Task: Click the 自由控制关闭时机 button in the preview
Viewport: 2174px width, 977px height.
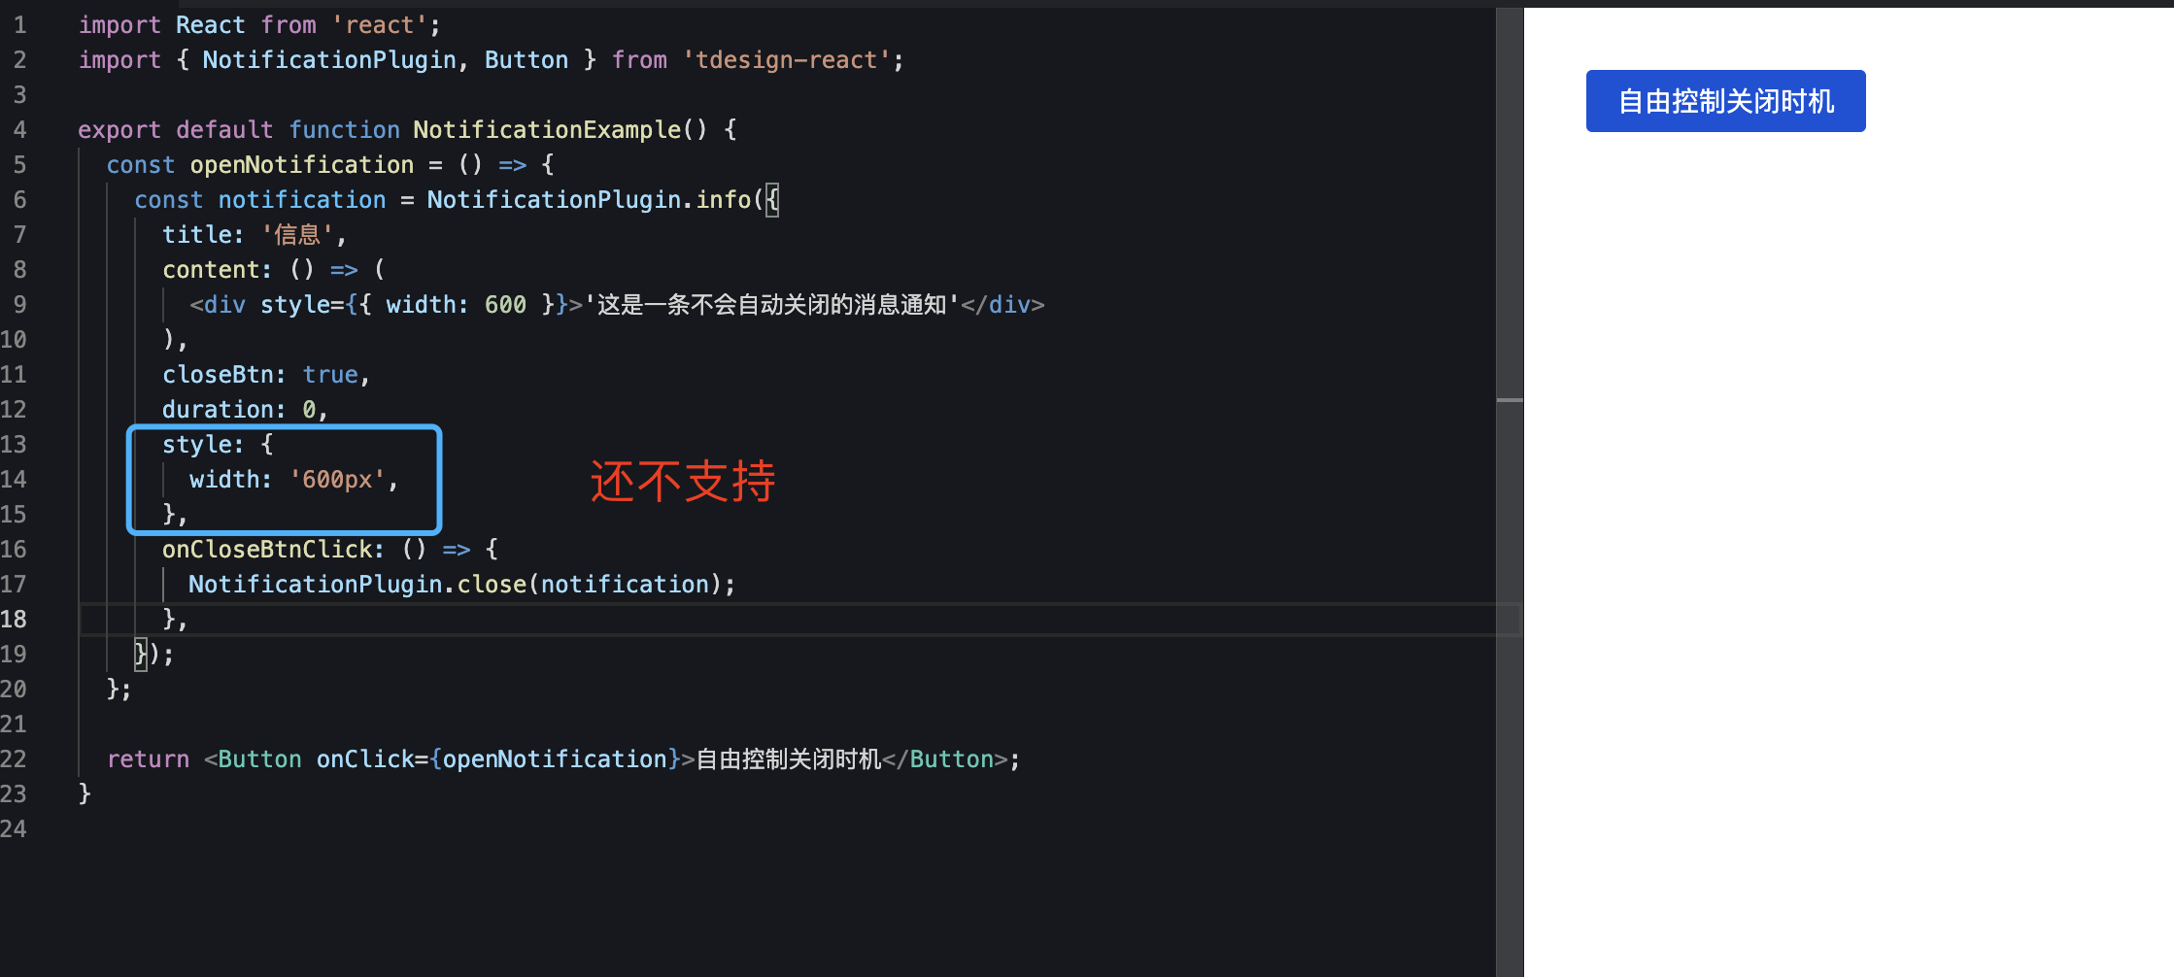Action: 1724,101
